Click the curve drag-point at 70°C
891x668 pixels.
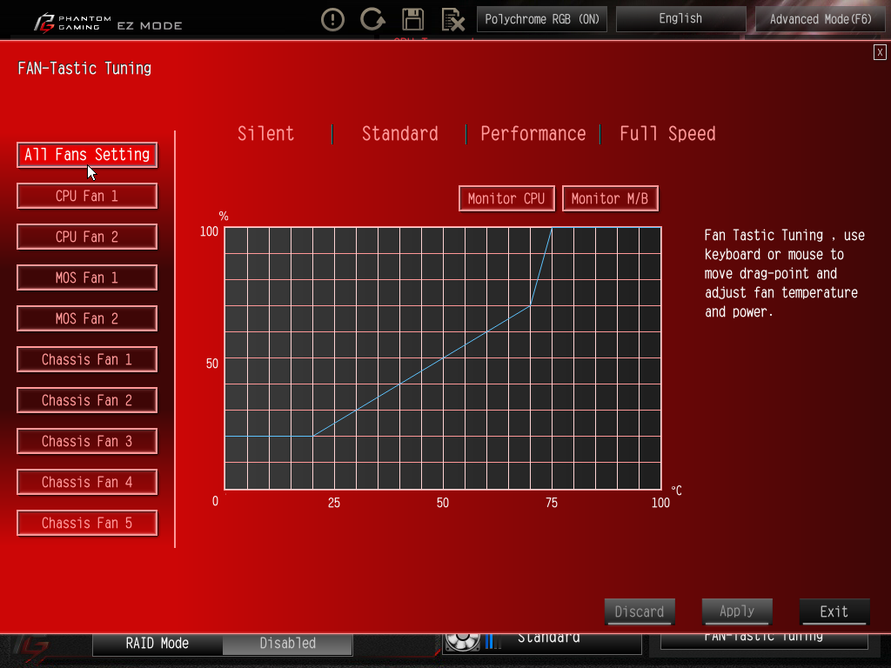tap(530, 305)
